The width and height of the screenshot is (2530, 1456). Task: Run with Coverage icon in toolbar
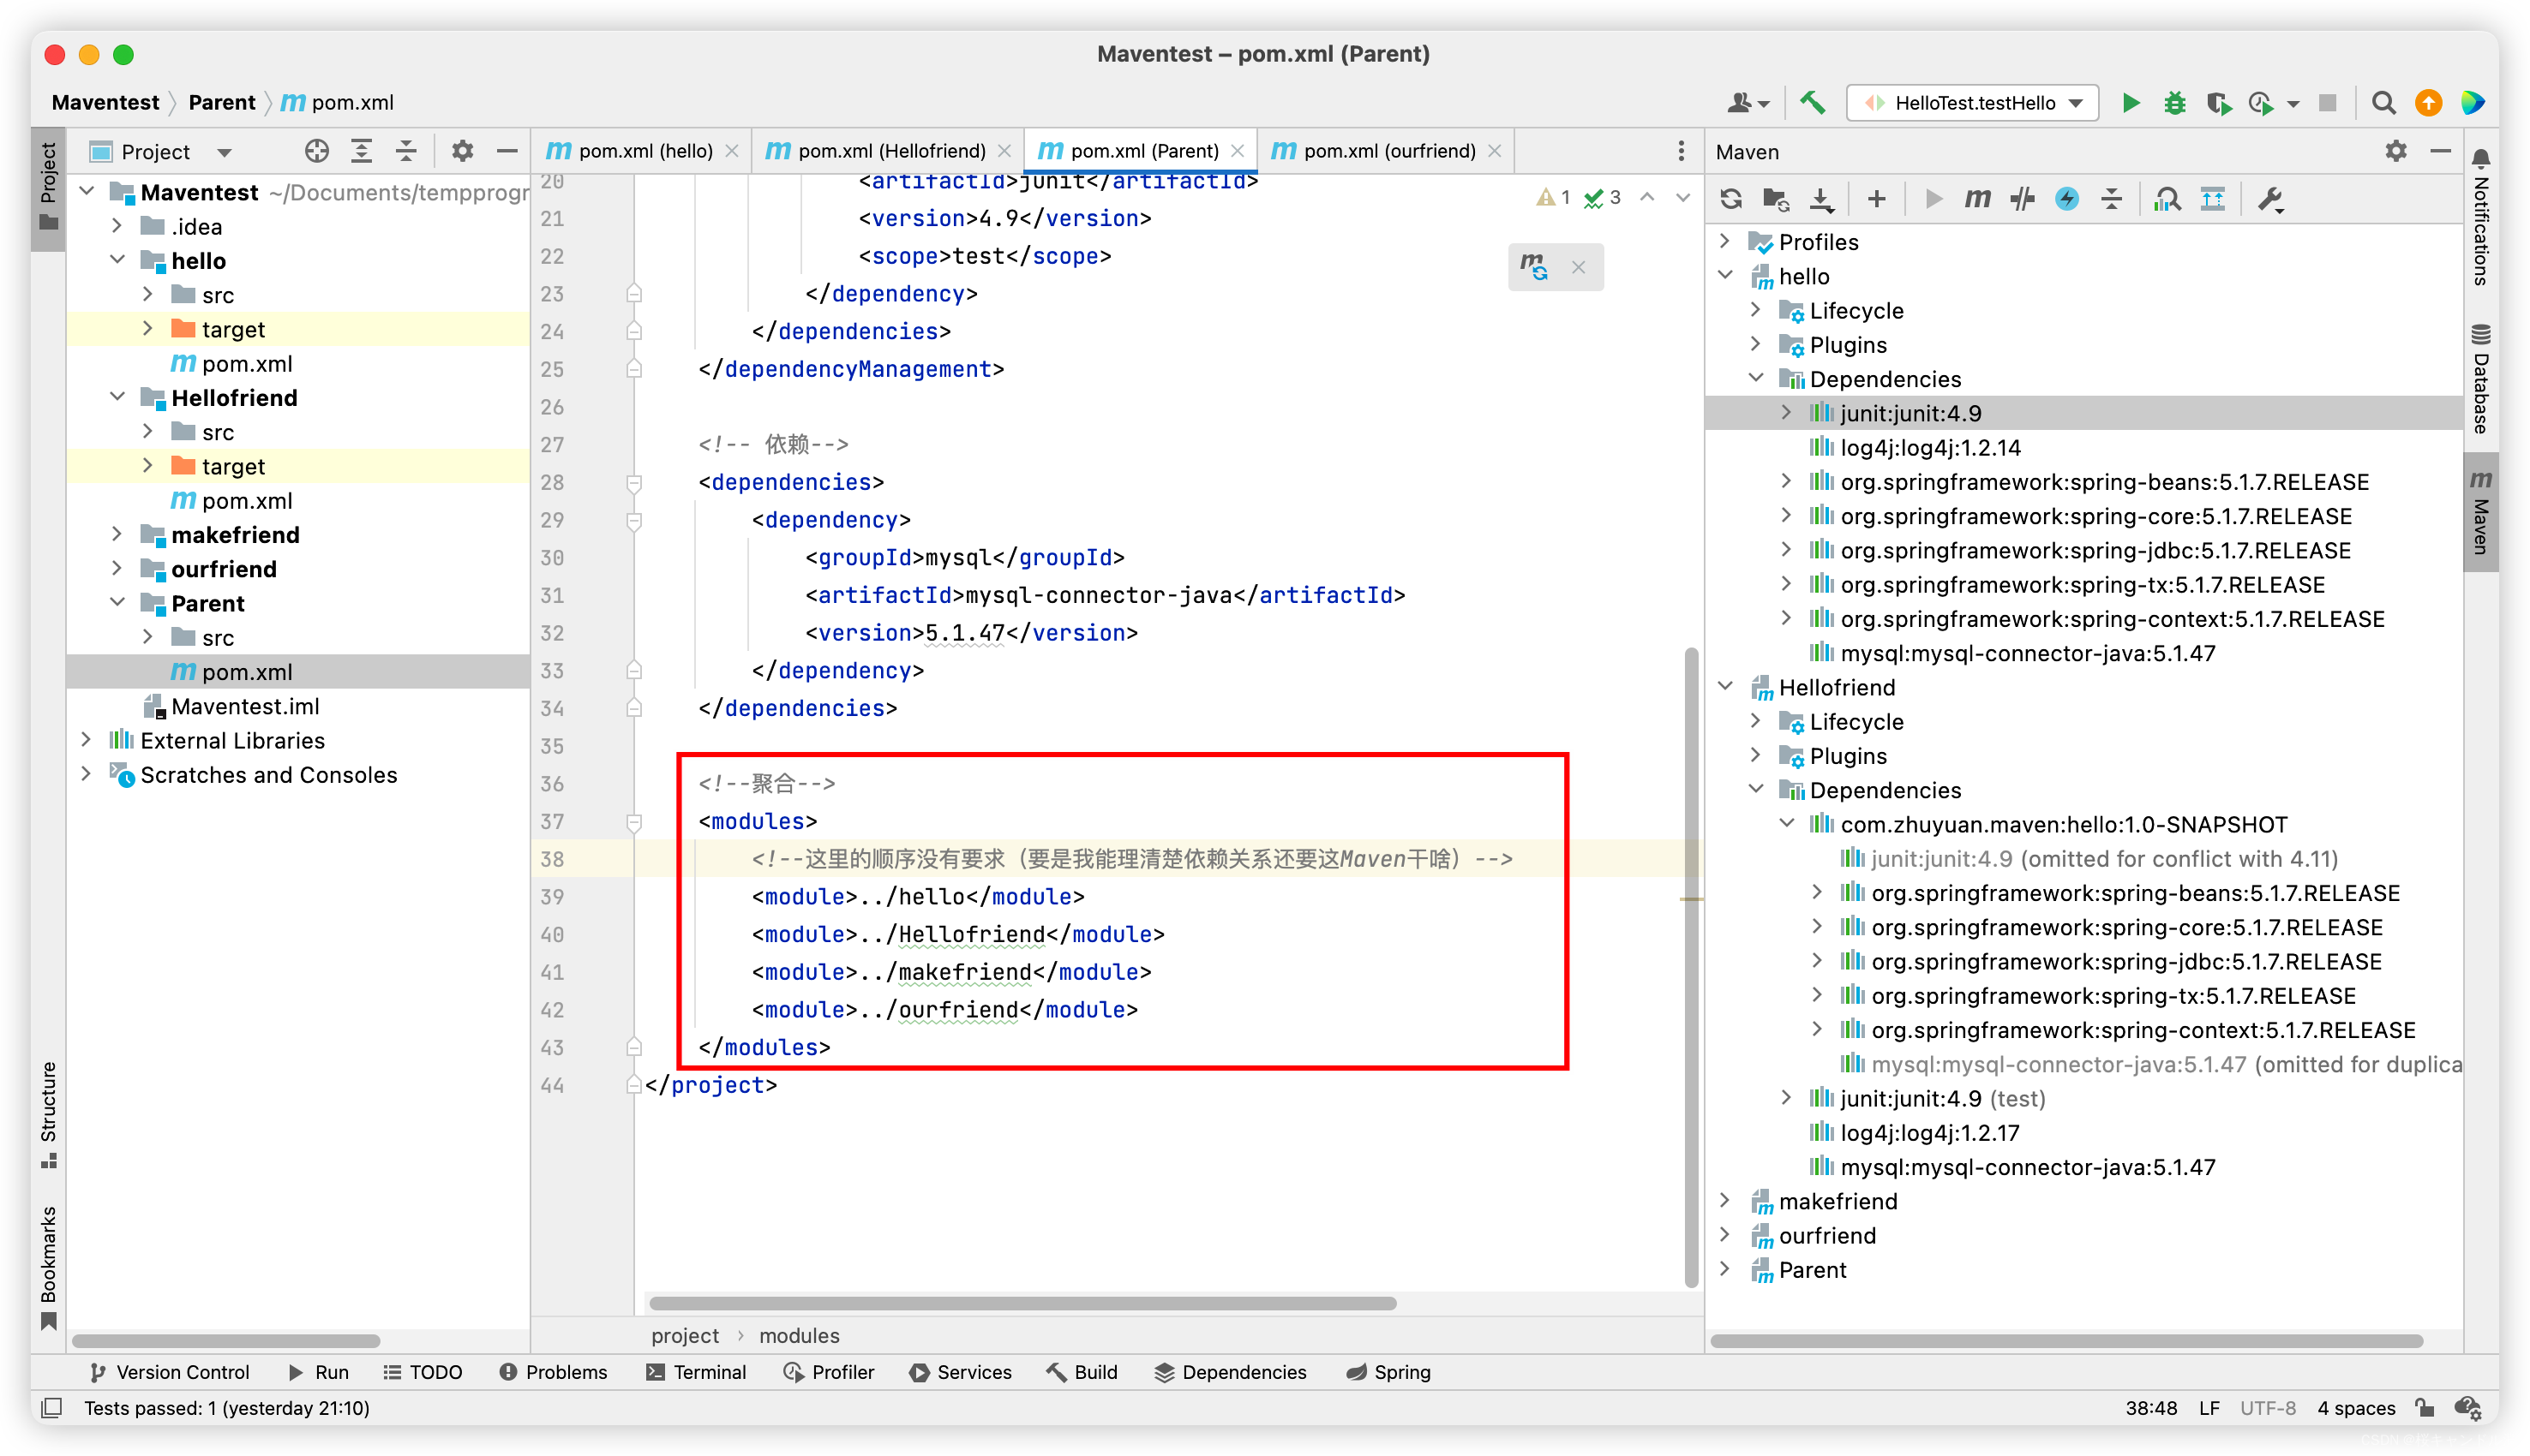(x=2218, y=103)
